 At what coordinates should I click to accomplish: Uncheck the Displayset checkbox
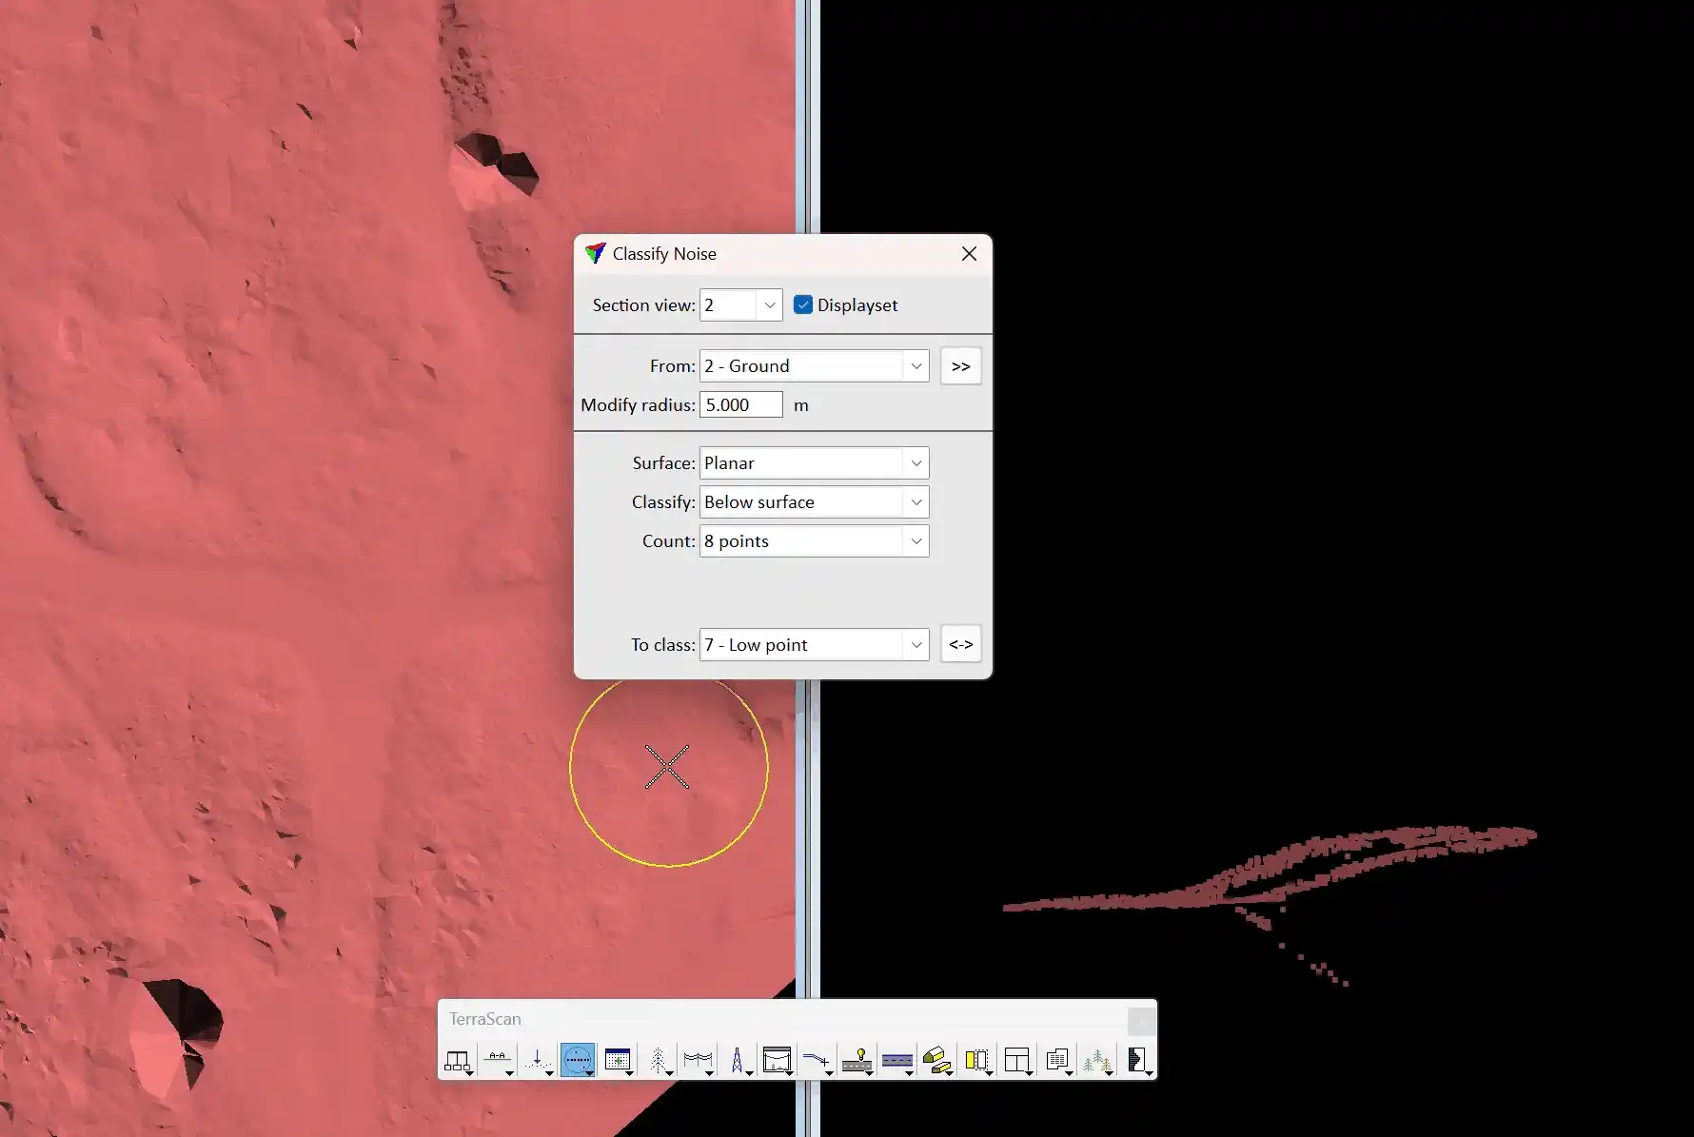(x=803, y=304)
